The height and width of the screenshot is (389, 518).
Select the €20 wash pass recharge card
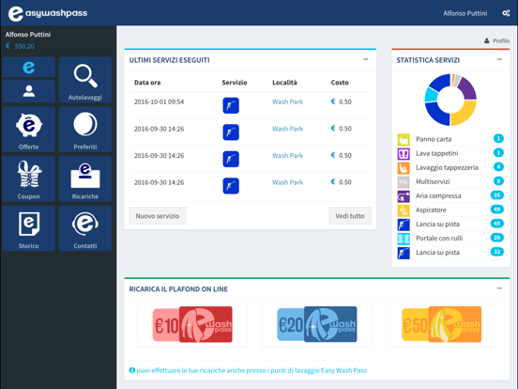pyautogui.click(x=317, y=324)
